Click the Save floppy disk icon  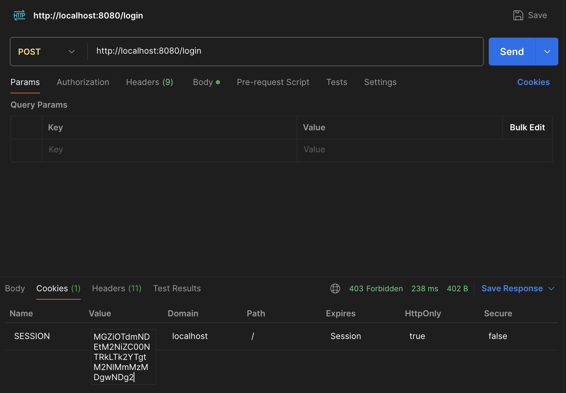tap(518, 15)
